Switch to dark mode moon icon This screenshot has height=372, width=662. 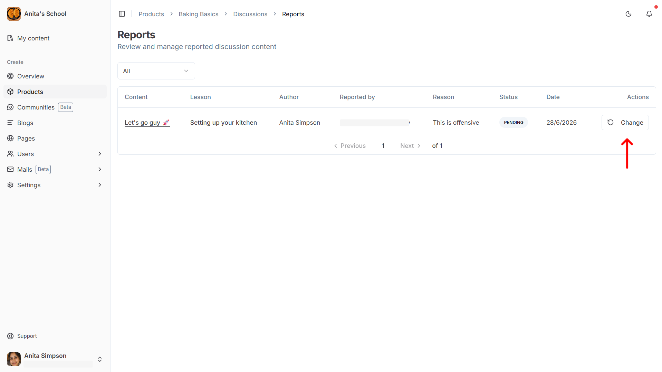pos(629,14)
